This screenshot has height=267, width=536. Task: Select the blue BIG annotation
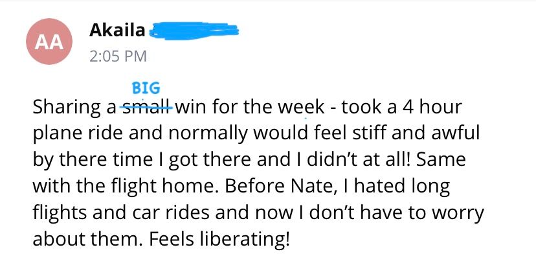pyautogui.click(x=146, y=88)
